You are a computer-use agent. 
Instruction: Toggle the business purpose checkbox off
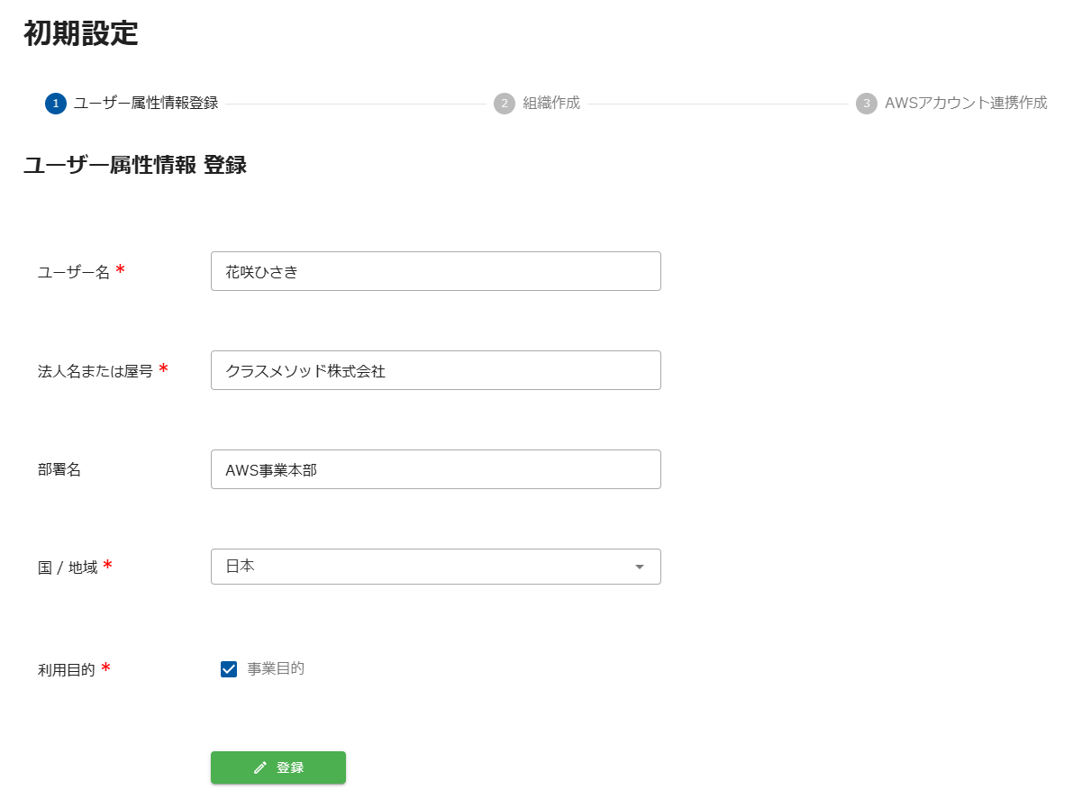pyautogui.click(x=230, y=667)
